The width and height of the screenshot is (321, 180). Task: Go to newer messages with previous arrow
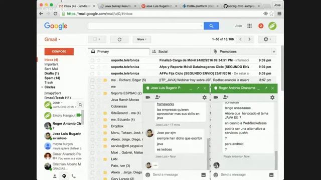pos(241,39)
